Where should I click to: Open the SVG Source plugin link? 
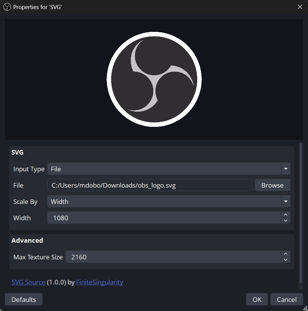point(28,282)
